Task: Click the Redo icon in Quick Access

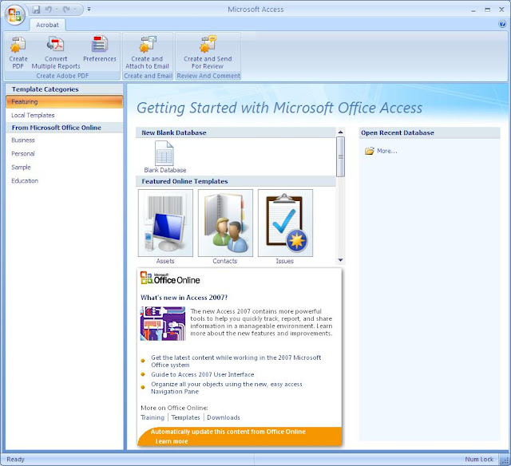Action: pyautogui.click(x=66, y=10)
